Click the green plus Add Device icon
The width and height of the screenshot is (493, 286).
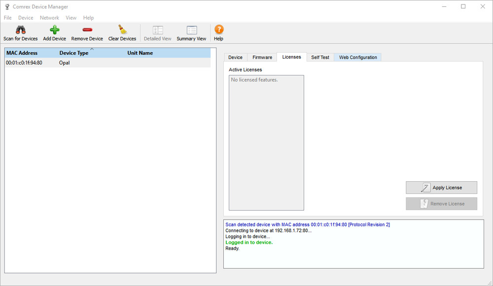54,30
